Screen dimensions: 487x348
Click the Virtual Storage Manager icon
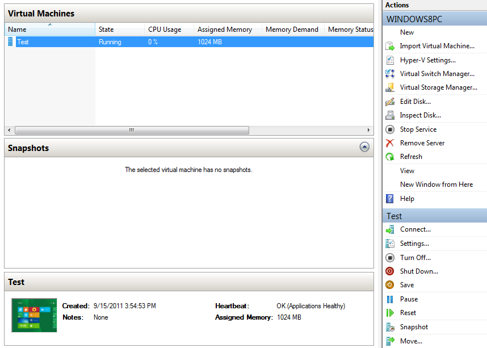(390, 87)
